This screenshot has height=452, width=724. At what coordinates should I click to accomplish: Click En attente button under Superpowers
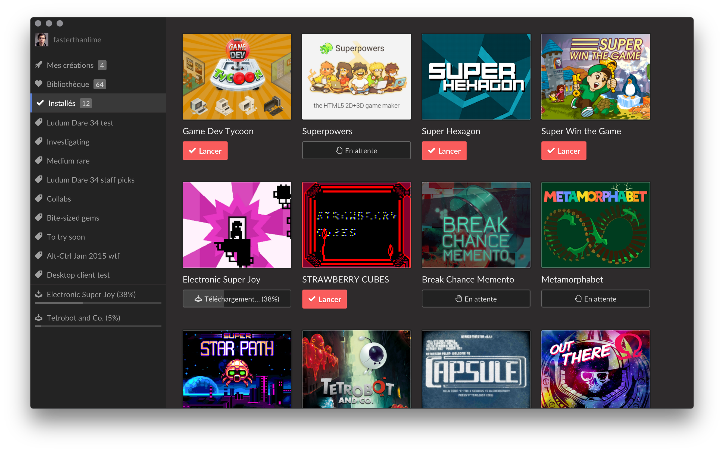pyautogui.click(x=357, y=151)
